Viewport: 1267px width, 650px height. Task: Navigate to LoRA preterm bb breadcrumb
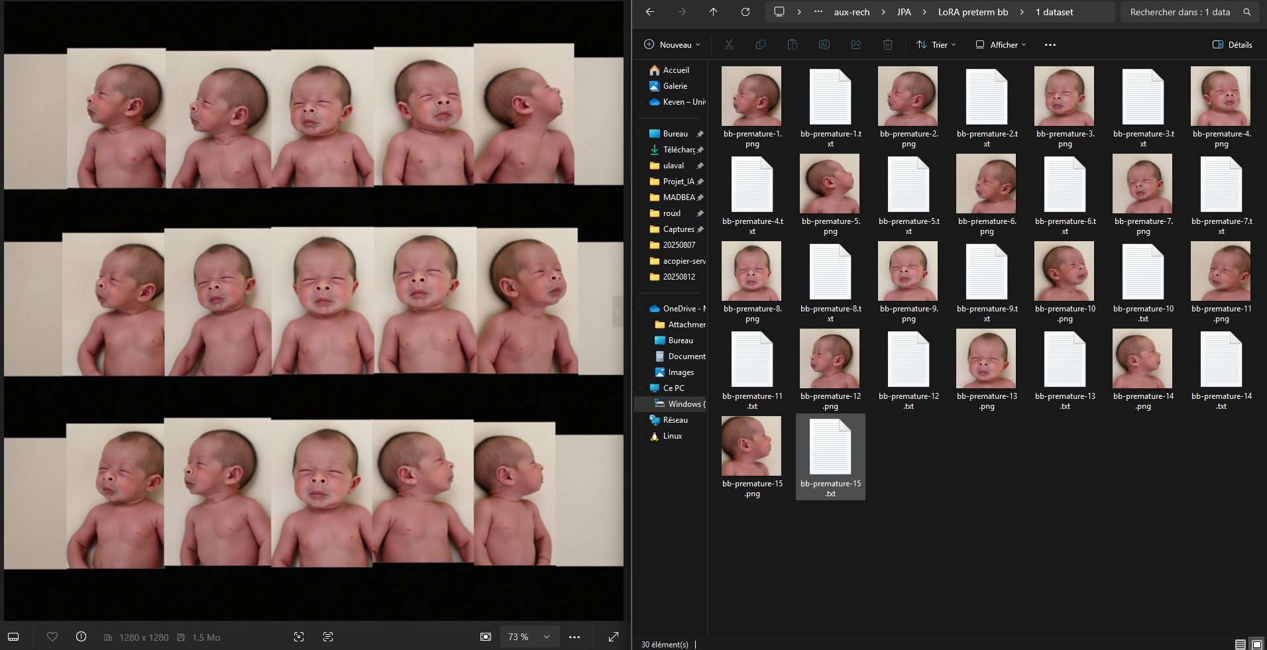click(x=972, y=12)
